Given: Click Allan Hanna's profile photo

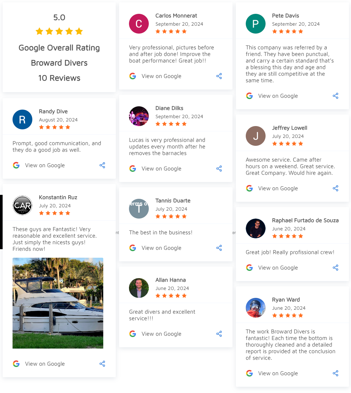Looking at the screenshot, I should click(139, 288).
